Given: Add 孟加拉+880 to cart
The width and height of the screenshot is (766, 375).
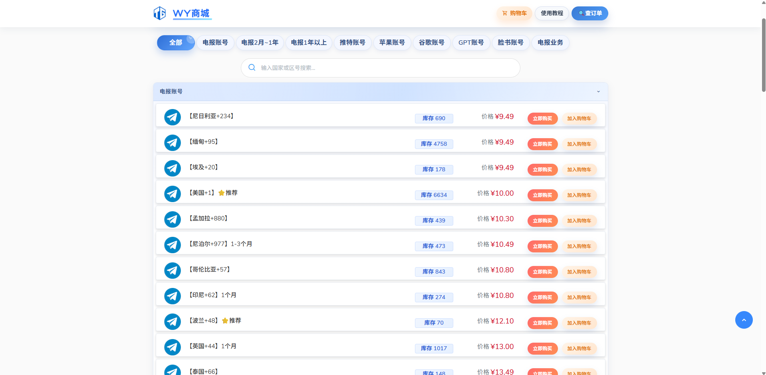Looking at the screenshot, I should (579, 221).
